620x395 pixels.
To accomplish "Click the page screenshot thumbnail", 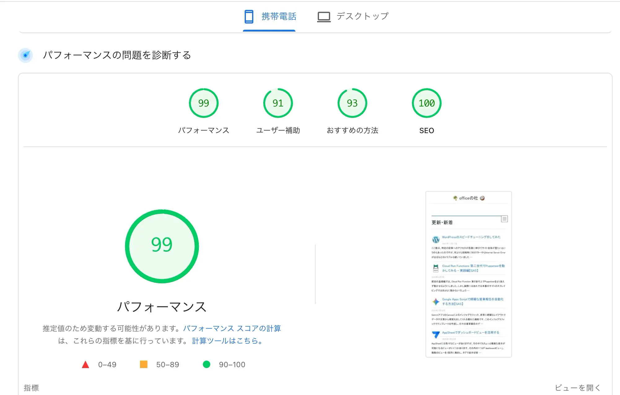I will pyautogui.click(x=468, y=274).
